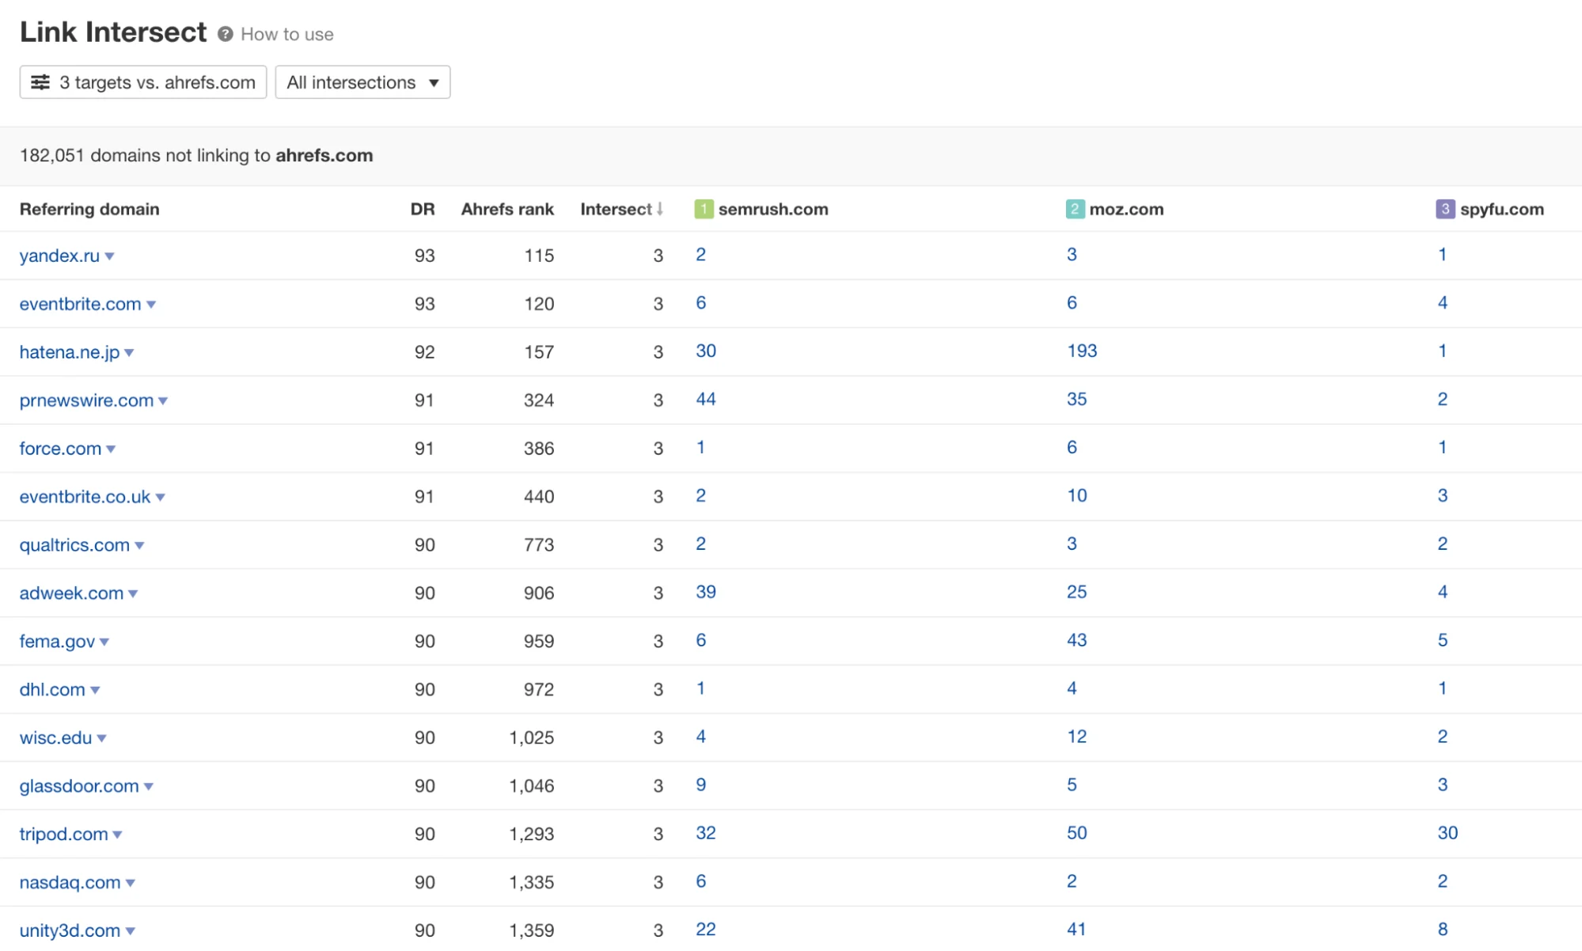The height and width of the screenshot is (951, 1582).
Task: Click the purple number 3 spyfu.com badge
Action: pos(1445,209)
